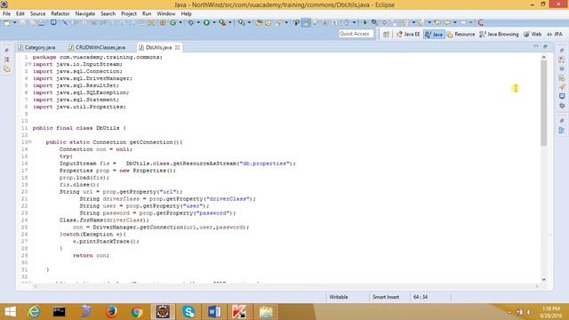Open the Source menu
The height and width of the screenshot is (320, 569).
pyautogui.click(x=37, y=13)
